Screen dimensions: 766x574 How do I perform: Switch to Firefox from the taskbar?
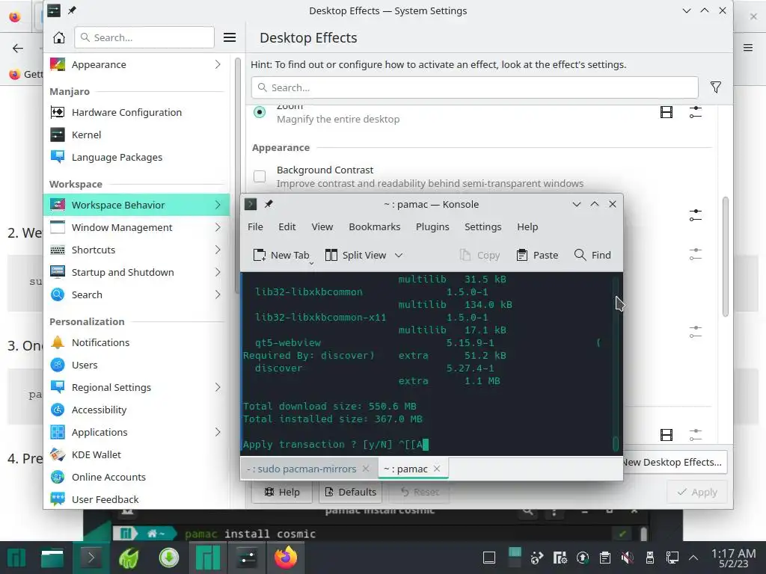(286, 558)
